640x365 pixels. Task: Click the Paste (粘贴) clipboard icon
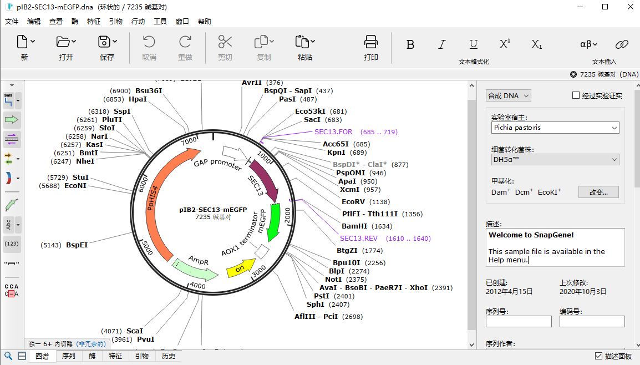[302, 42]
